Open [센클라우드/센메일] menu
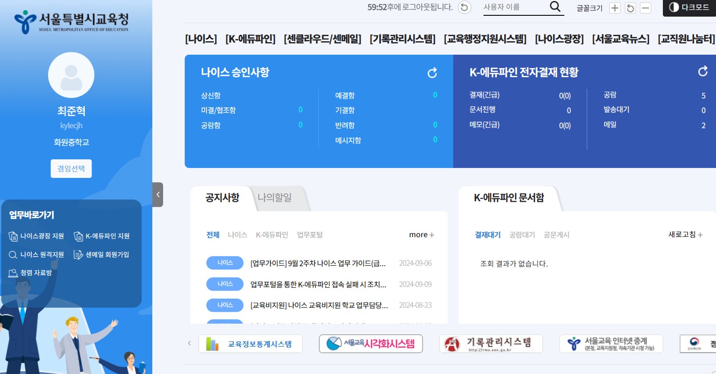716x374 pixels. 323,39
